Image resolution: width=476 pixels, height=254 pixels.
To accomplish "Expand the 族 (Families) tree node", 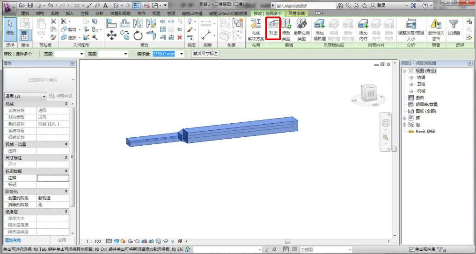I will pyautogui.click(x=405, y=118).
